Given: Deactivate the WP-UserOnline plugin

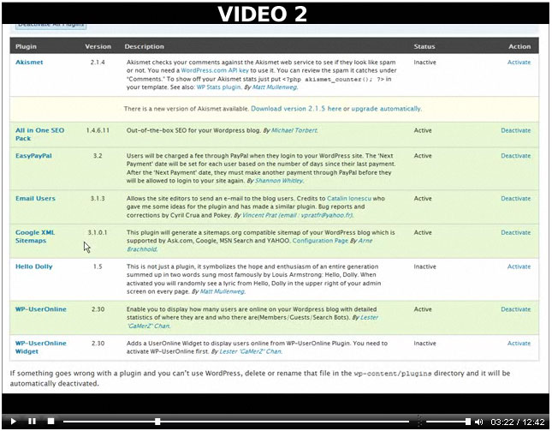Looking at the screenshot, I should 516,309.
